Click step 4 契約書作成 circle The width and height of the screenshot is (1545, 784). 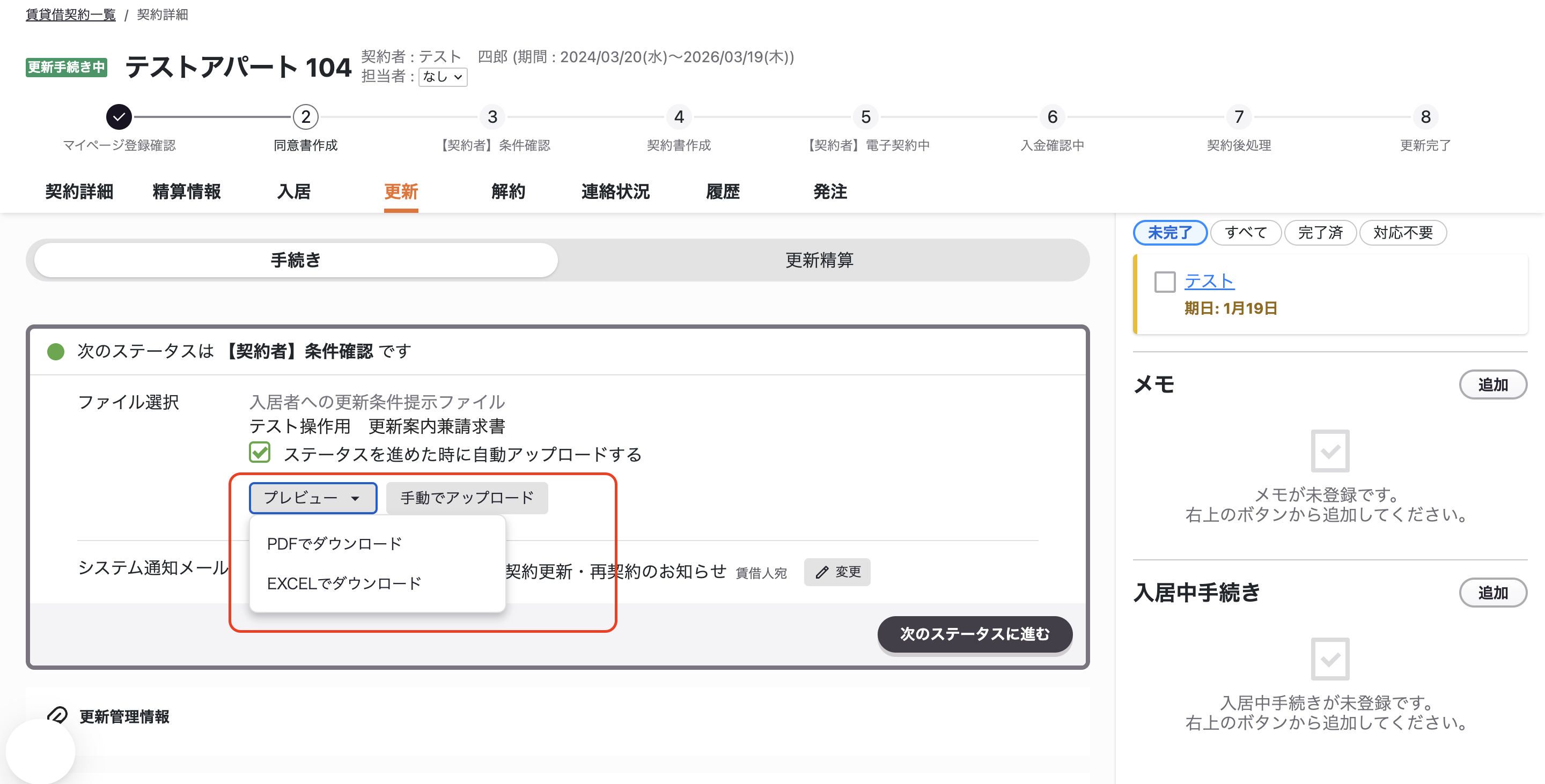pos(679,117)
